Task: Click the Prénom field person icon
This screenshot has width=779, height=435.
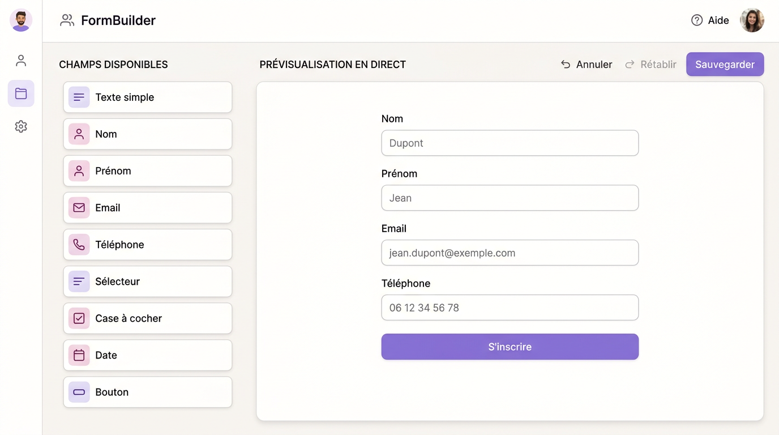Action: point(79,171)
